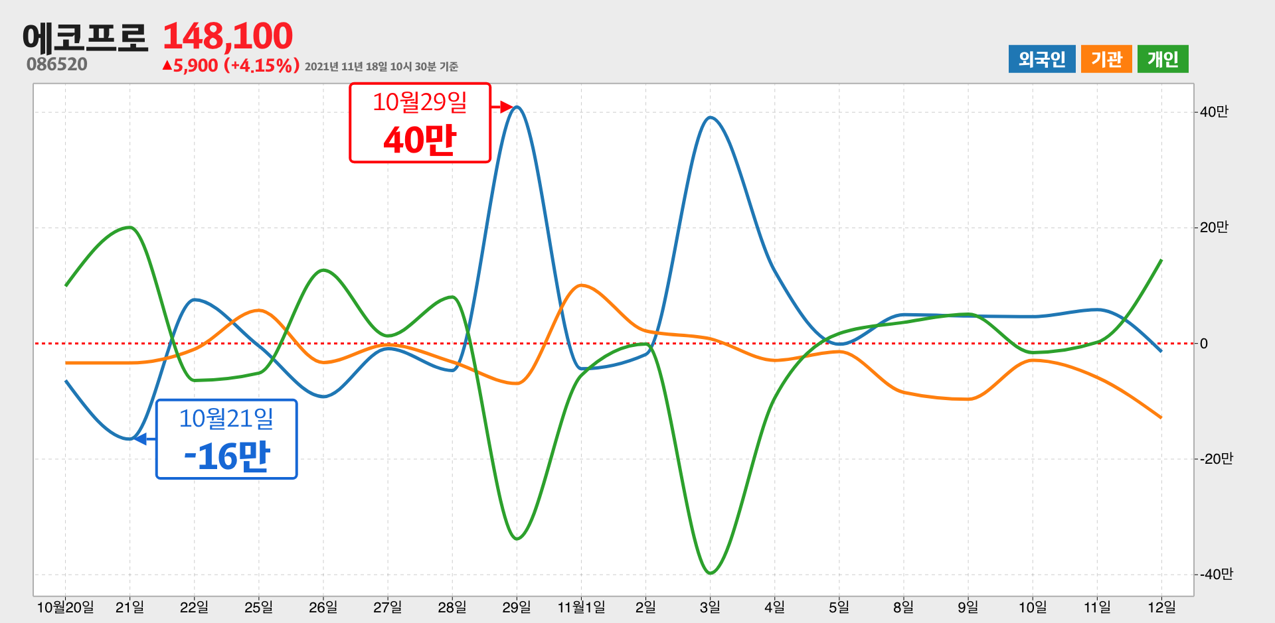Click the x-axis label 28일
Viewport: 1275px width, 623px height.
click(452, 607)
